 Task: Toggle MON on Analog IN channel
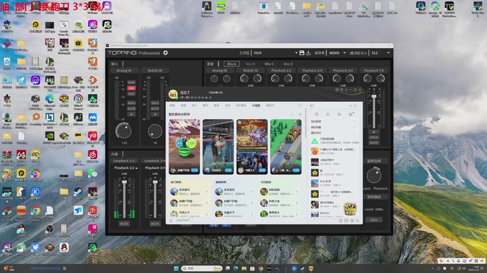[x=131, y=83]
